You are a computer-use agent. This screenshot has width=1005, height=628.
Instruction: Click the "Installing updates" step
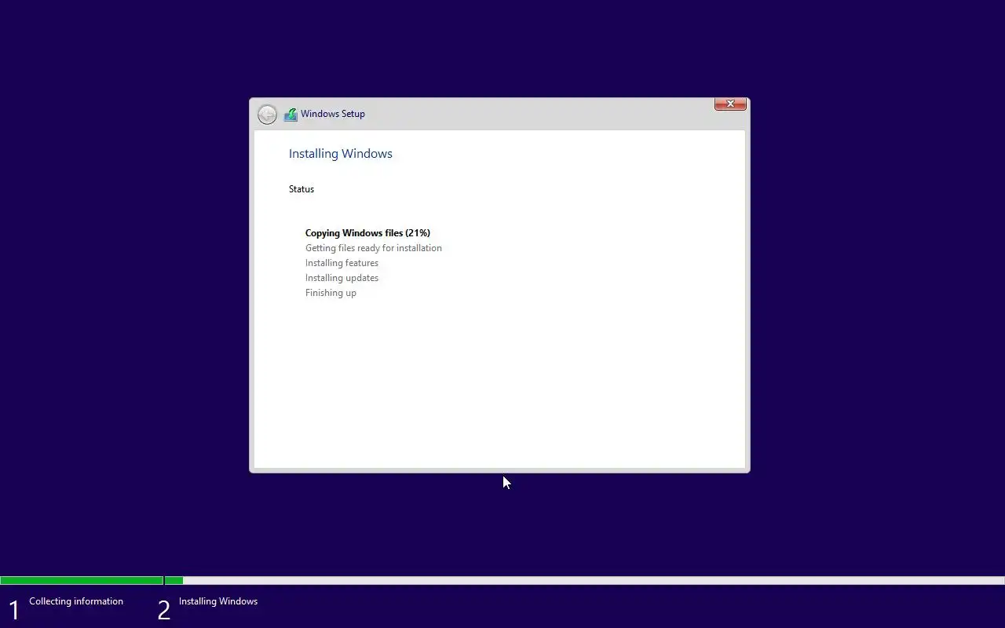click(342, 278)
